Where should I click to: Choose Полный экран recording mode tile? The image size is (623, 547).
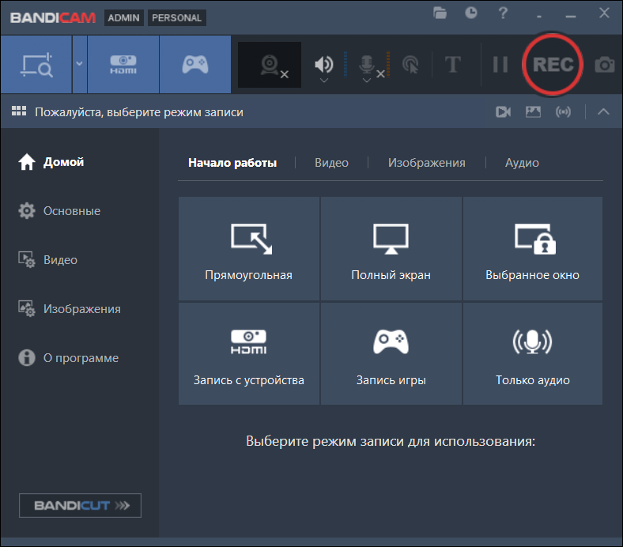click(x=391, y=249)
